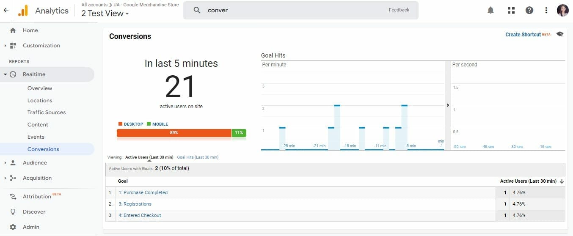The width and height of the screenshot is (573, 236).
Task: Open the notifications bell
Action: tap(490, 11)
